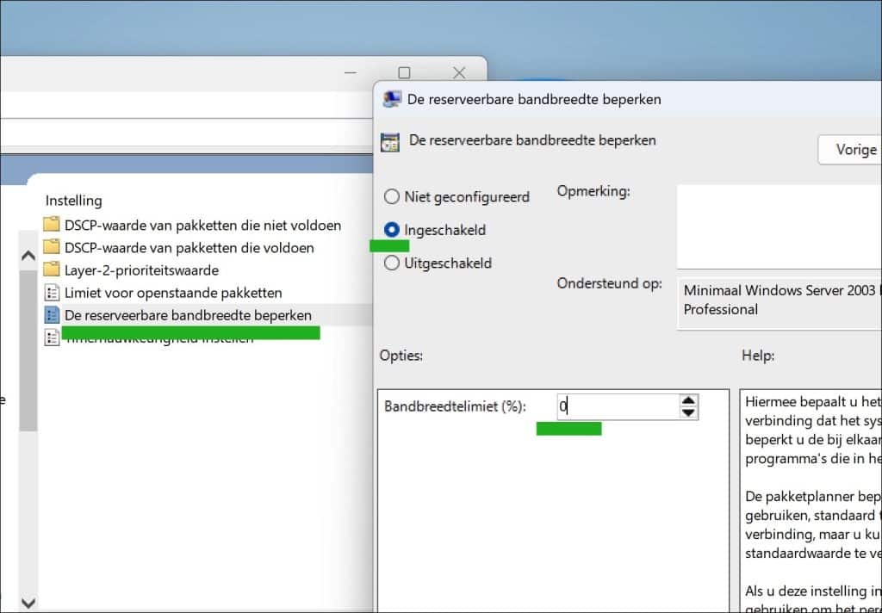Click policy icon of Limiet voor openstaande pakketten

coord(52,293)
